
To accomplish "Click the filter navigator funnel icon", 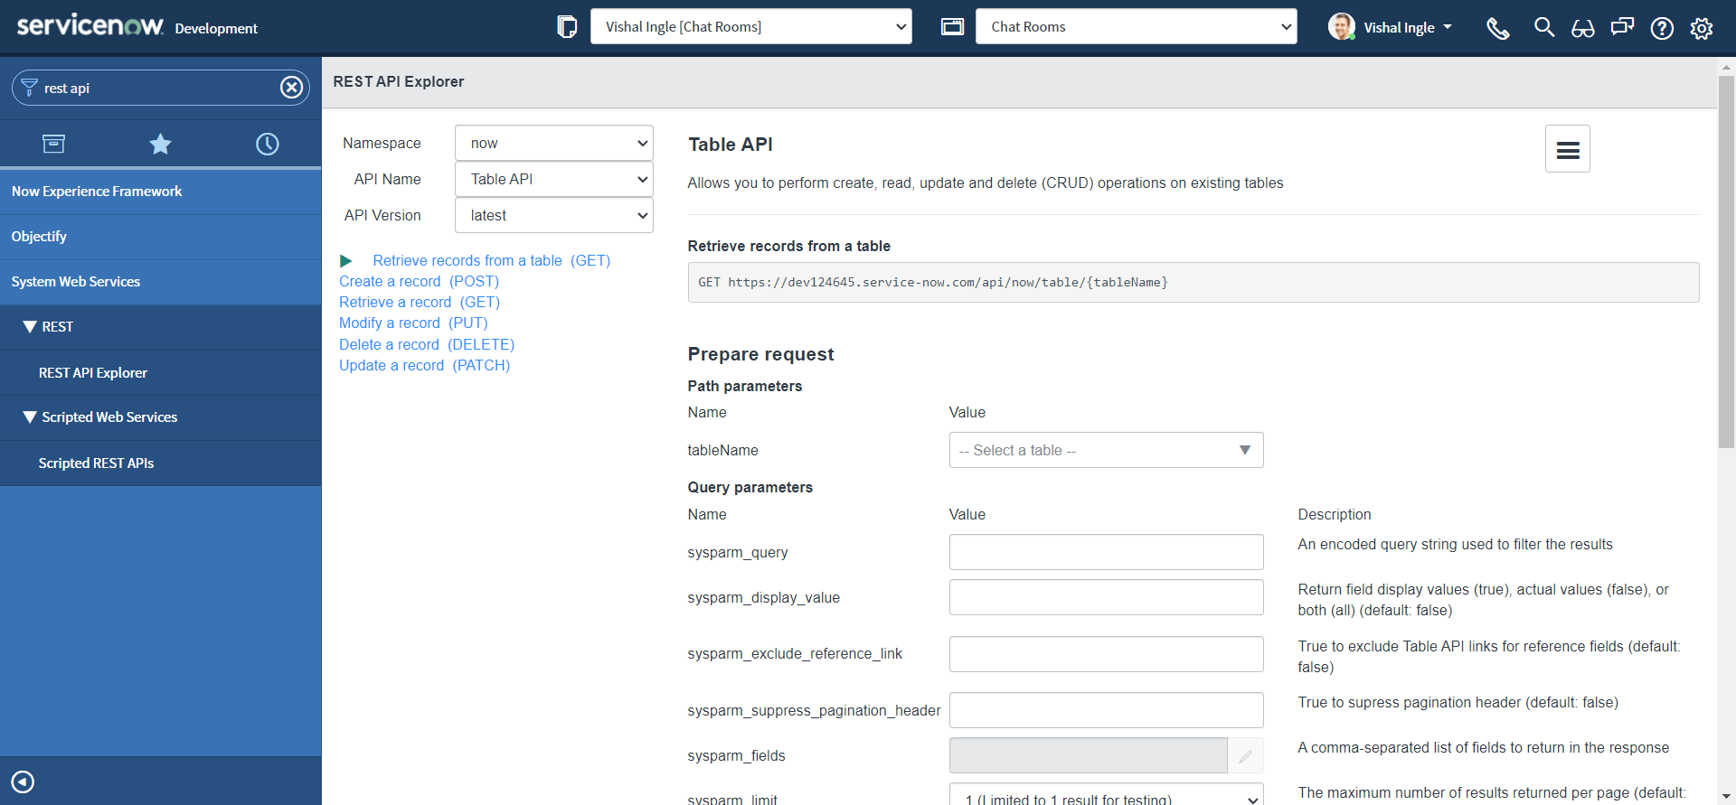I will (x=29, y=88).
